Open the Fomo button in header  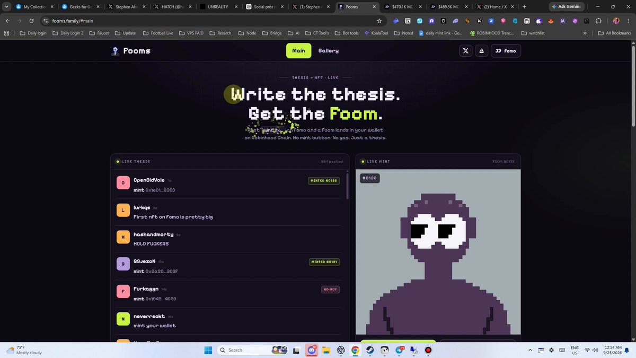pos(506,51)
